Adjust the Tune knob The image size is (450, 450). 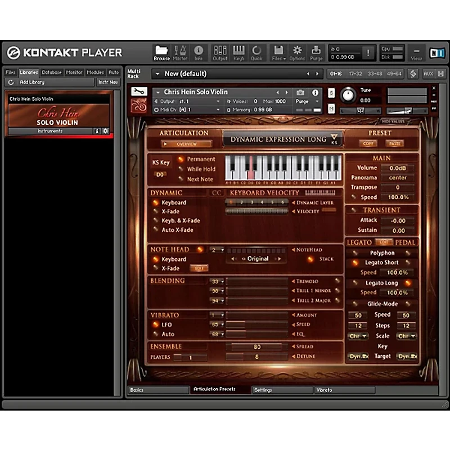coord(348,94)
